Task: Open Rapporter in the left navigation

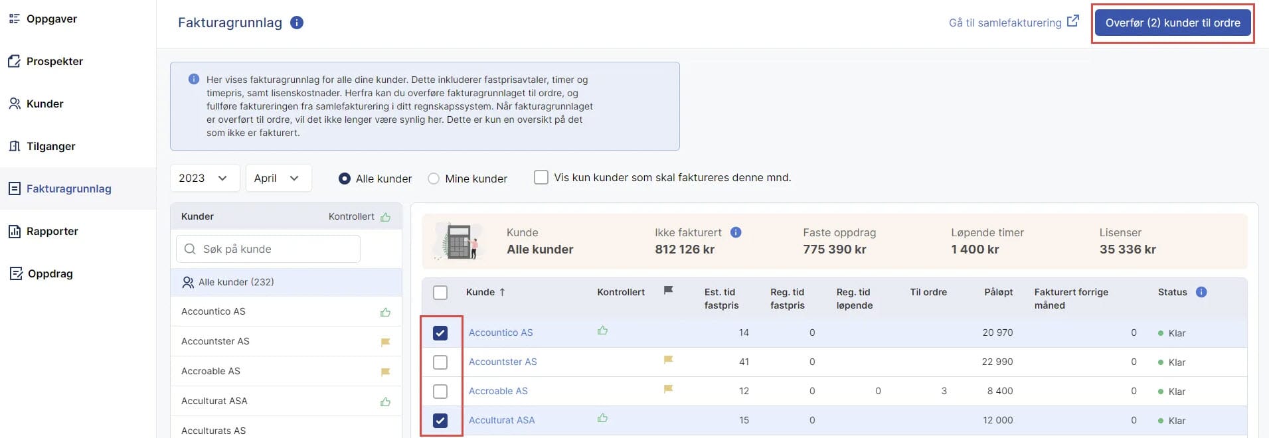Action: pos(52,232)
